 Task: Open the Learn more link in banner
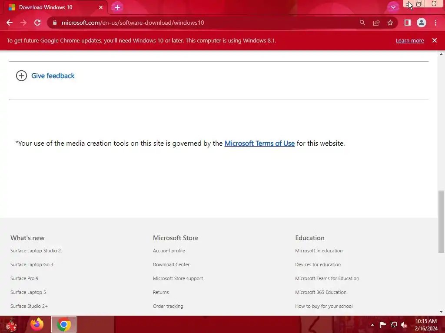point(410,40)
